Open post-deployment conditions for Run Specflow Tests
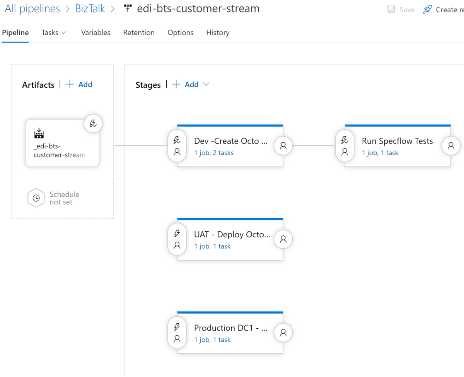 coord(451,146)
